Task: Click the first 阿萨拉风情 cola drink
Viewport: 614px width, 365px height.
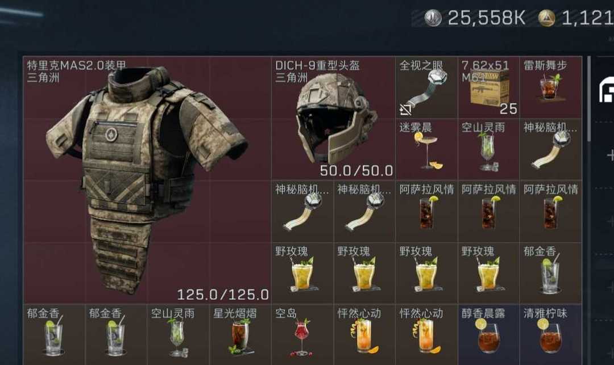Action: pyautogui.click(x=426, y=211)
